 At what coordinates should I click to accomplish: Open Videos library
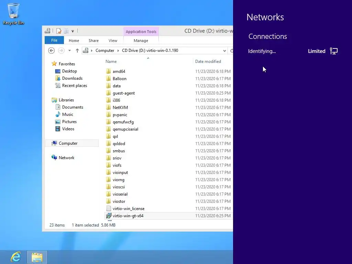(68, 129)
